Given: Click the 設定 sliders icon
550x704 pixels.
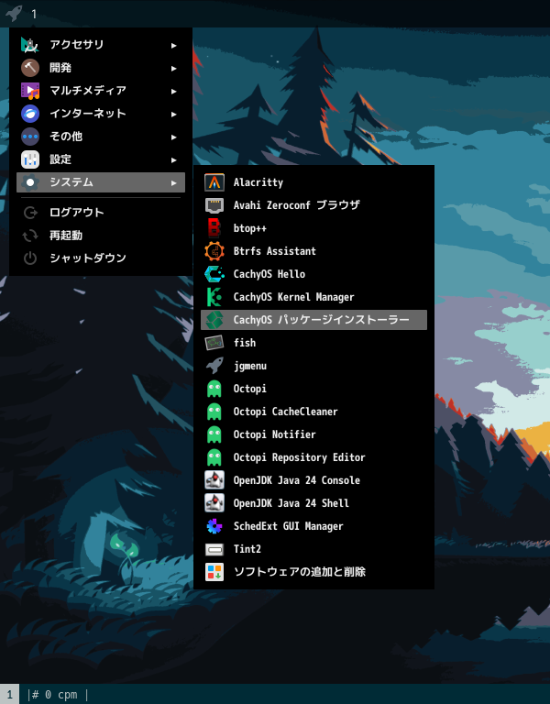Looking at the screenshot, I should [30, 159].
